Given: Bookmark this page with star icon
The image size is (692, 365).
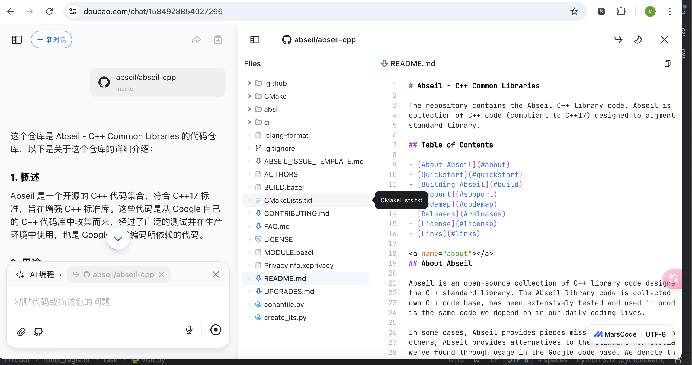Looking at the screenshot, I should click(x=574, y=11).
